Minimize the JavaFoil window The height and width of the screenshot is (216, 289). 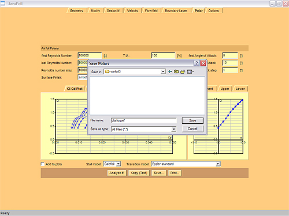pyautogui.click(x=272, y=3)
